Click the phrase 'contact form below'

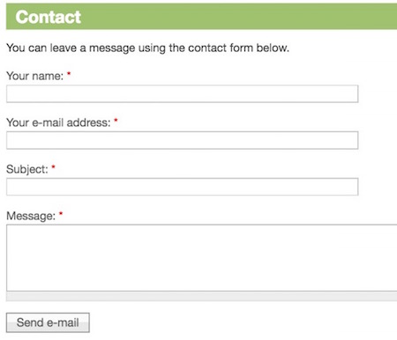coord(238,48)
